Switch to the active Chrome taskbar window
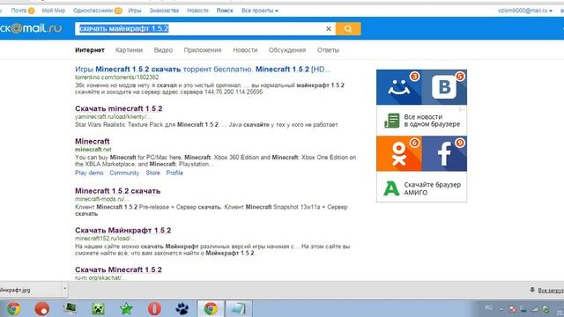 (211, 309)
